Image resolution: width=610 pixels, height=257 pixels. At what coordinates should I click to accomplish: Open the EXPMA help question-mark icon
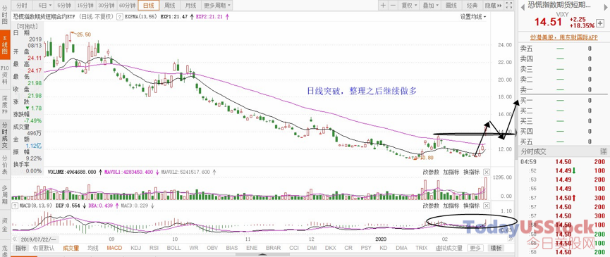pos(120,17)
